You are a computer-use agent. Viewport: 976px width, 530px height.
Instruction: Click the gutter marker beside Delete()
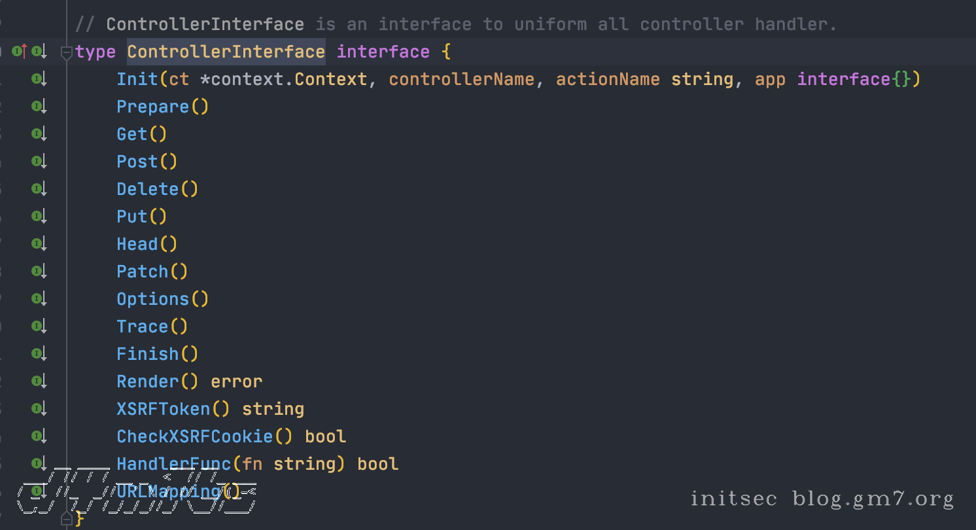pyautogui.click(x=39, y=189)
